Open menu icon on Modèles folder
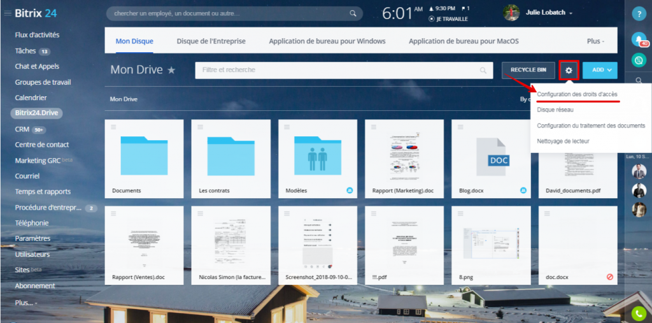 [x=287, y=127]
